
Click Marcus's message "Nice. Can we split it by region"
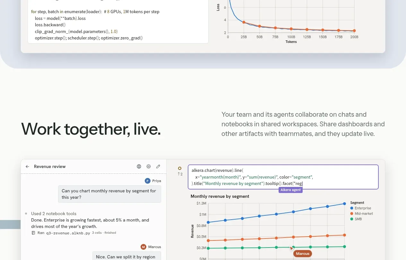[127, 257]
